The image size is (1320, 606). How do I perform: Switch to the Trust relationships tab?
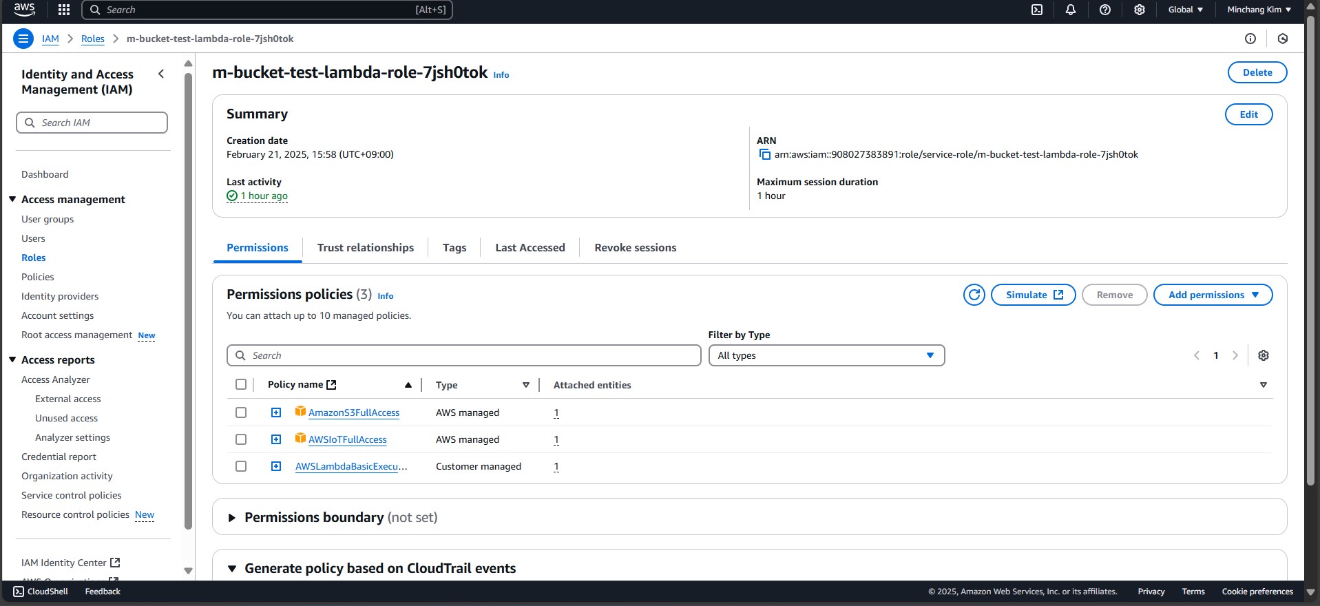(366, 248)
